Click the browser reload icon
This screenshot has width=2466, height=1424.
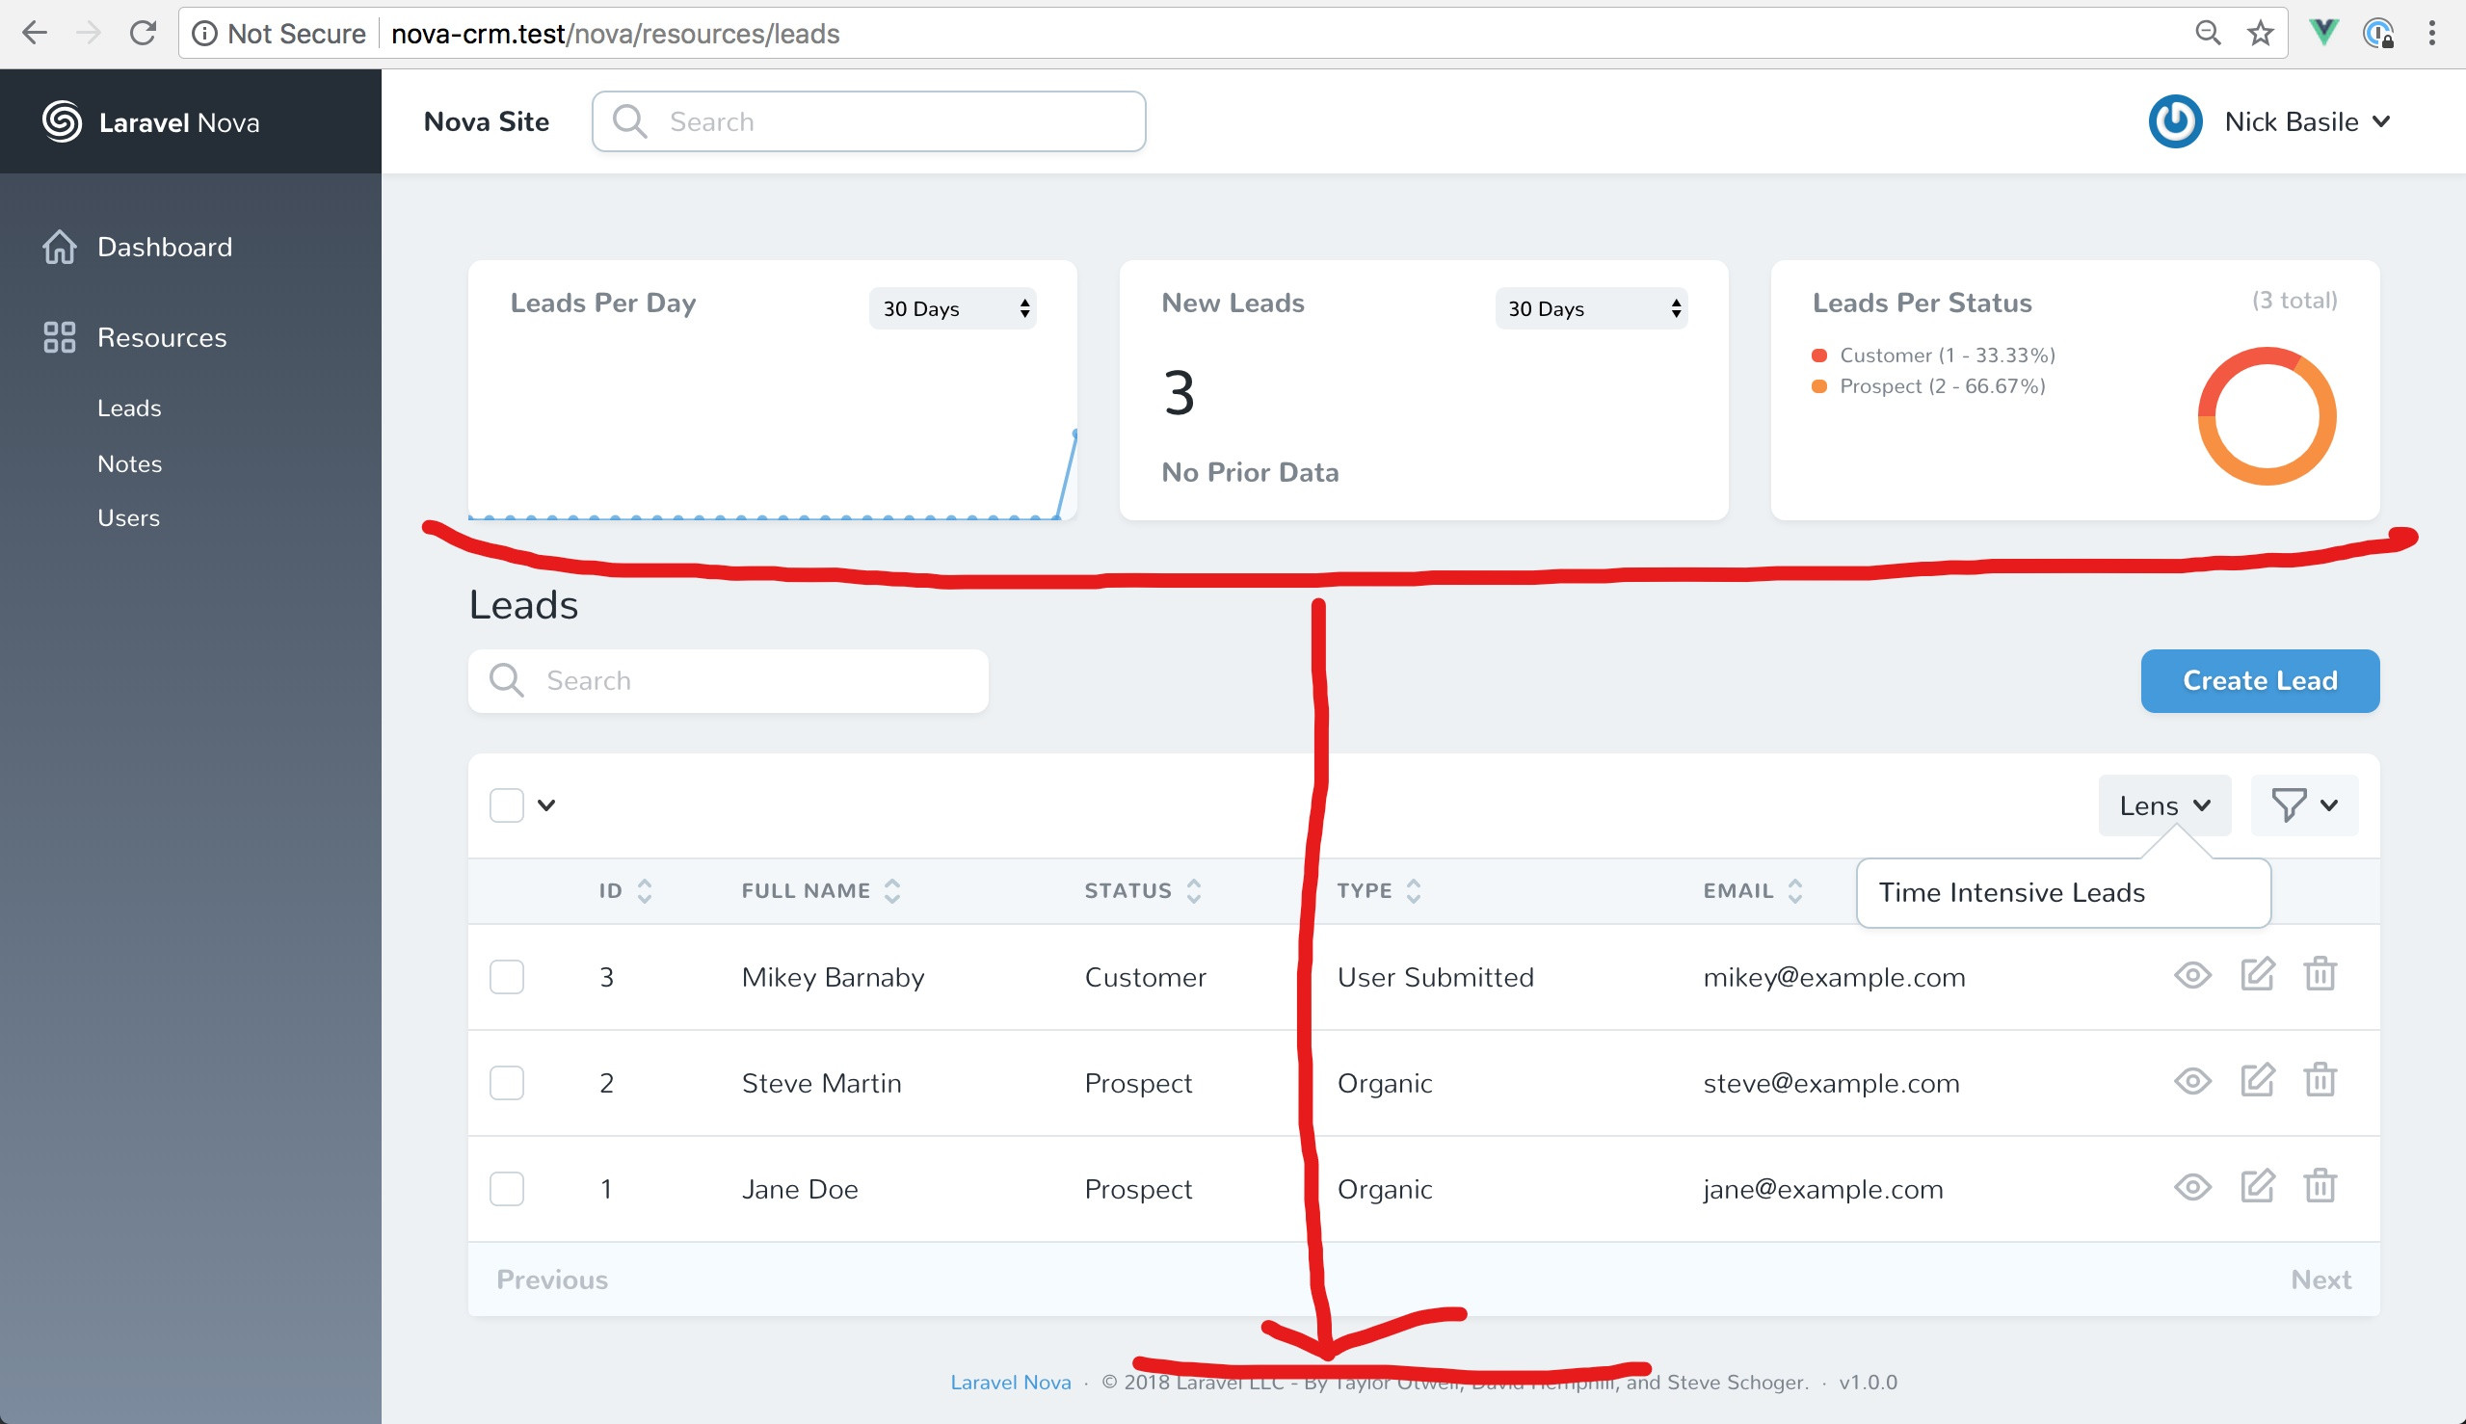click(x=143, y=34)
